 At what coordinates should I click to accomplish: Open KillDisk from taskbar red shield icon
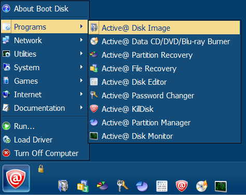[182, 186]
